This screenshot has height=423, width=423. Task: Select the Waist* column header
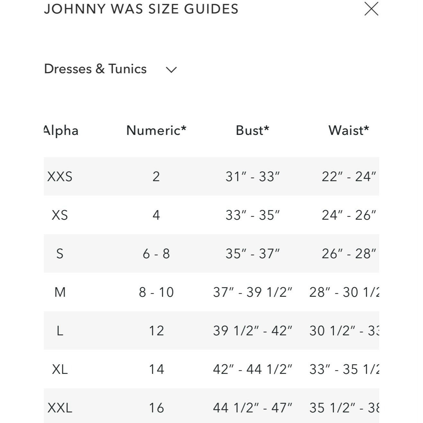click(348, 130)
